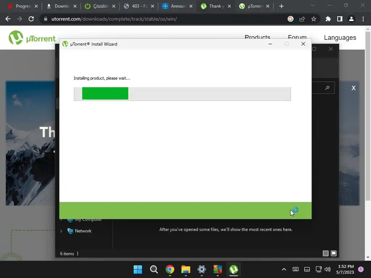Toggle Chrome's side panel icon
The width and height of the screenshot is (371, 278).
click(x=340, y=19)
